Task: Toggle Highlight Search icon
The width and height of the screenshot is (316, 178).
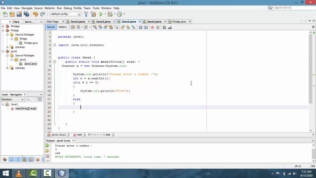Action: click(x=111, y=27)
